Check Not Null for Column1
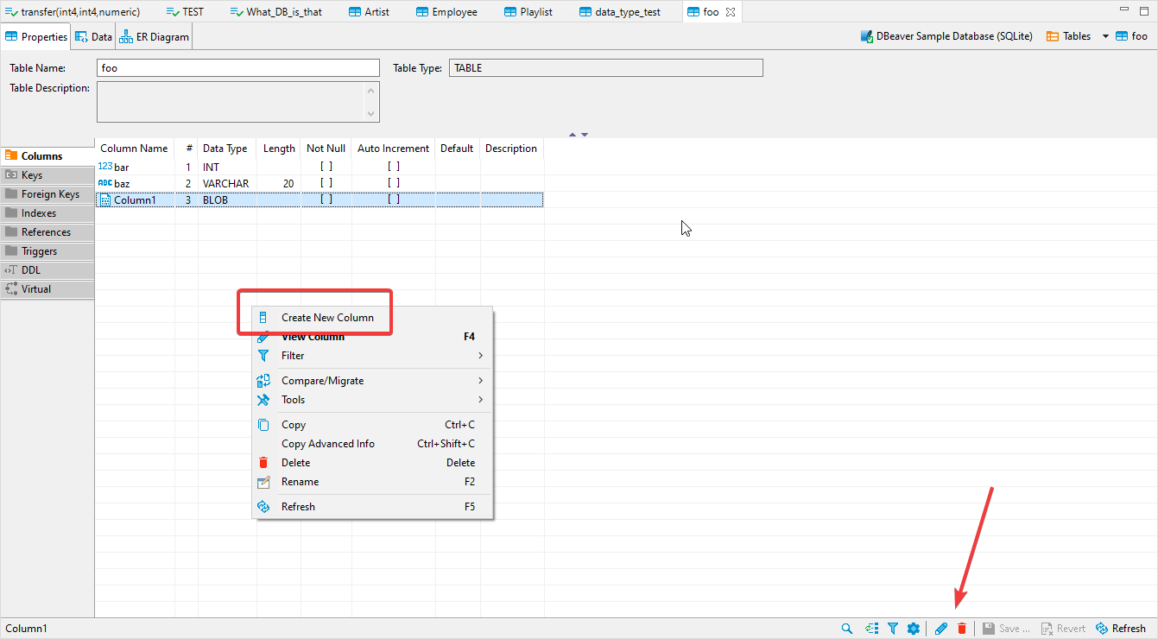This screenshot has height=639, width=1158. [325, 199]
